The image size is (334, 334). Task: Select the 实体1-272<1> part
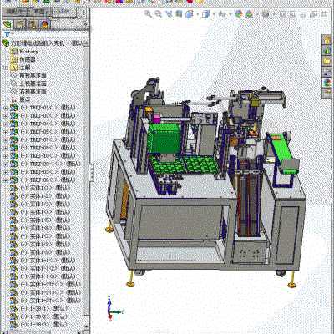coord(46,285)
